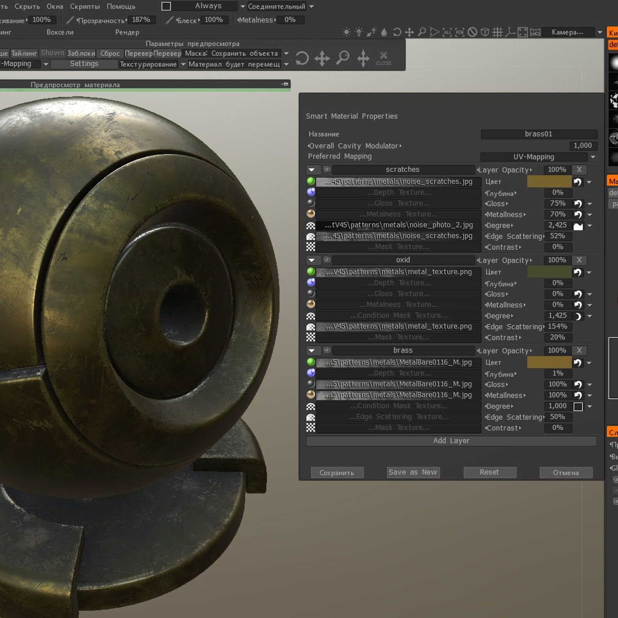Click gold metalness sphere icon of brass layer

pyautogui.click(x=311, y=394)
